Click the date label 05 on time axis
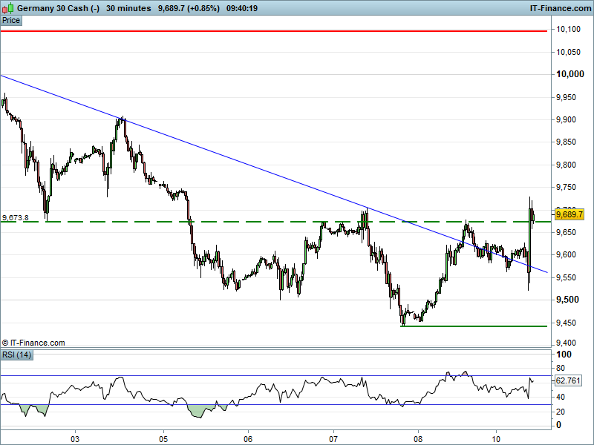Screen dimensions: 594x445 (163, 439)
